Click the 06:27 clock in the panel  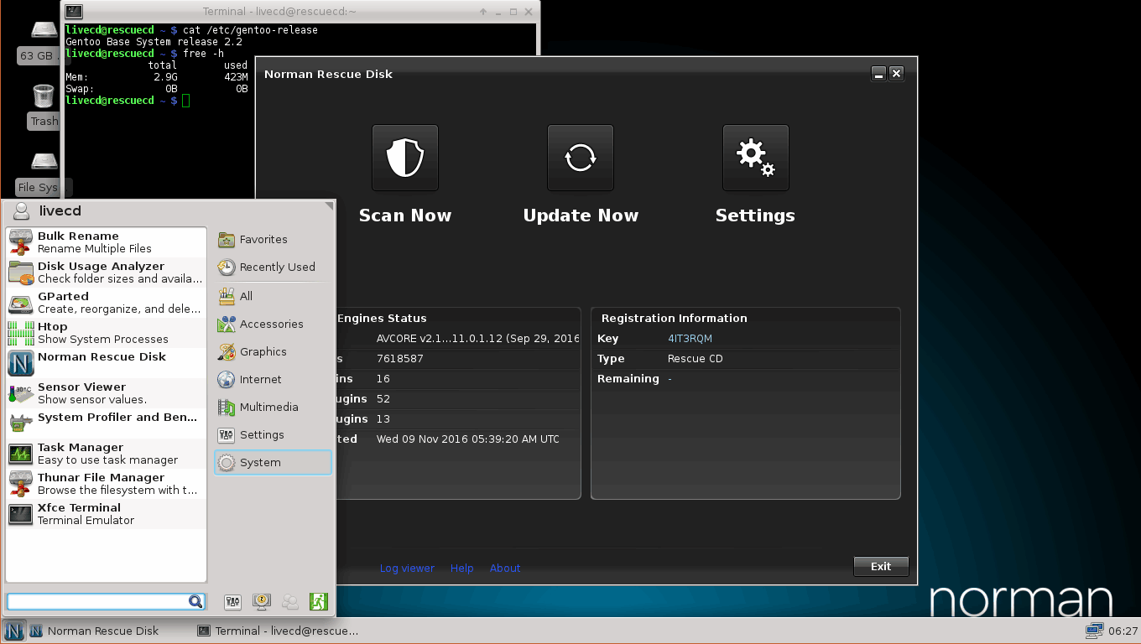pos(1123,631)
